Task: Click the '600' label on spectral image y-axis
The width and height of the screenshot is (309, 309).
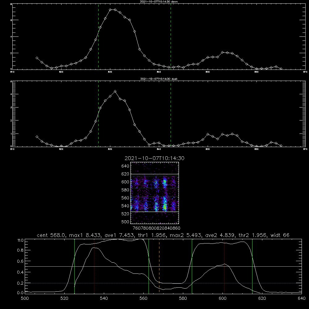Action: pyautogui.click(x=125, y=182)
